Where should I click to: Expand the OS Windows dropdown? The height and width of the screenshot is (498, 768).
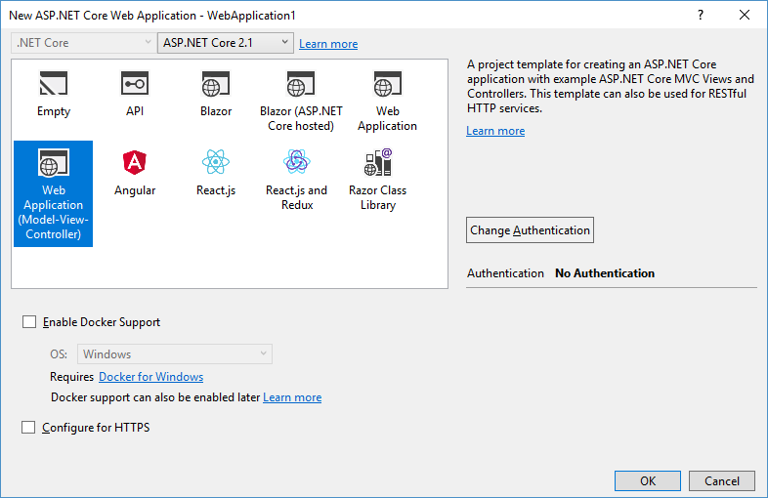click(175, 354)
